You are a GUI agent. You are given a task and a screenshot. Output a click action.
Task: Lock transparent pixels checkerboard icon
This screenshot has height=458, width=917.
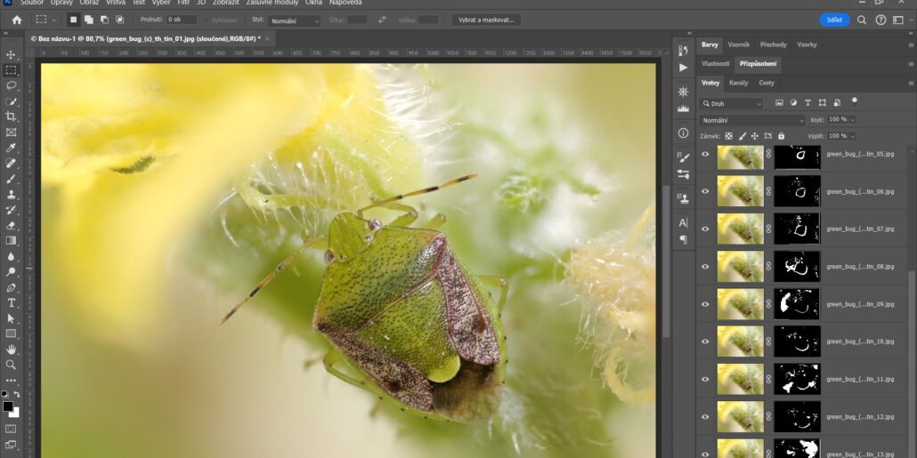pyautogui.click(x=728, y=135)
